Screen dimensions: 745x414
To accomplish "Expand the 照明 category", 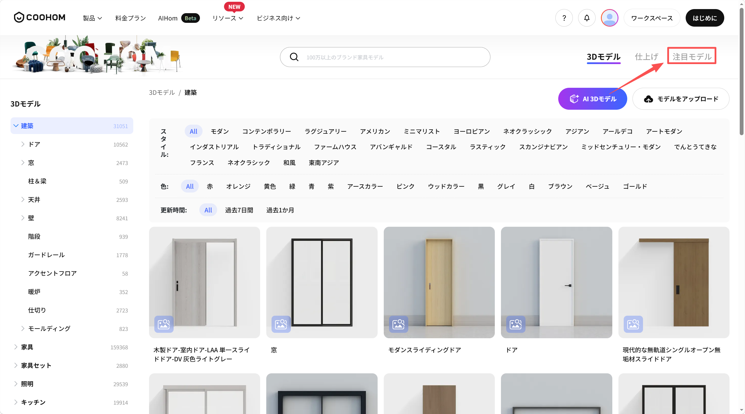I will click(x=16, y=384).
